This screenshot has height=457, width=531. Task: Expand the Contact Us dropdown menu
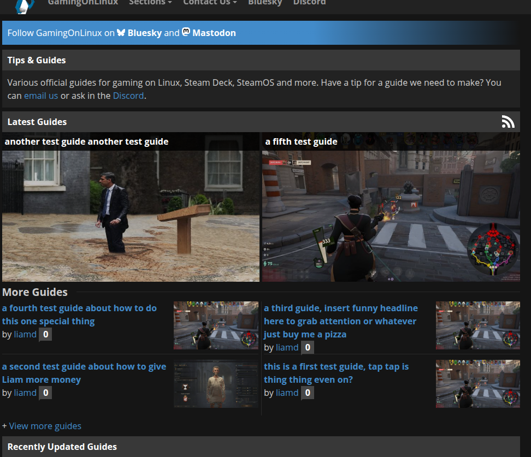pyautogui.click(x=210, y=3)
